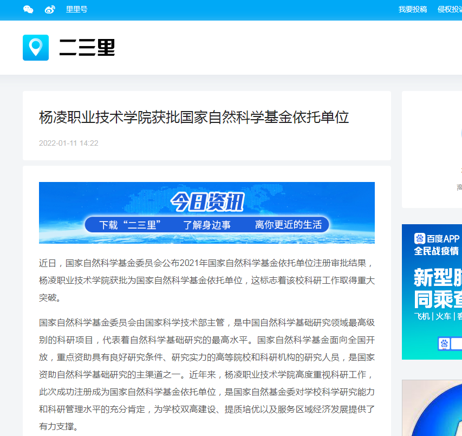This screenshot has width=462, height=436.
Task: Open 侵权投诉 in the top bar
Action: (450, 10)
